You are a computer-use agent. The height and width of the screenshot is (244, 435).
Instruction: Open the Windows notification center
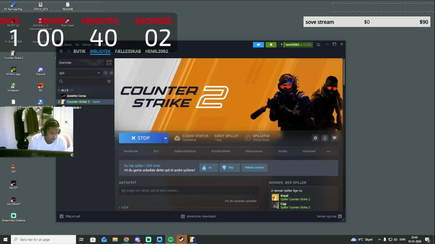point(428,240)
